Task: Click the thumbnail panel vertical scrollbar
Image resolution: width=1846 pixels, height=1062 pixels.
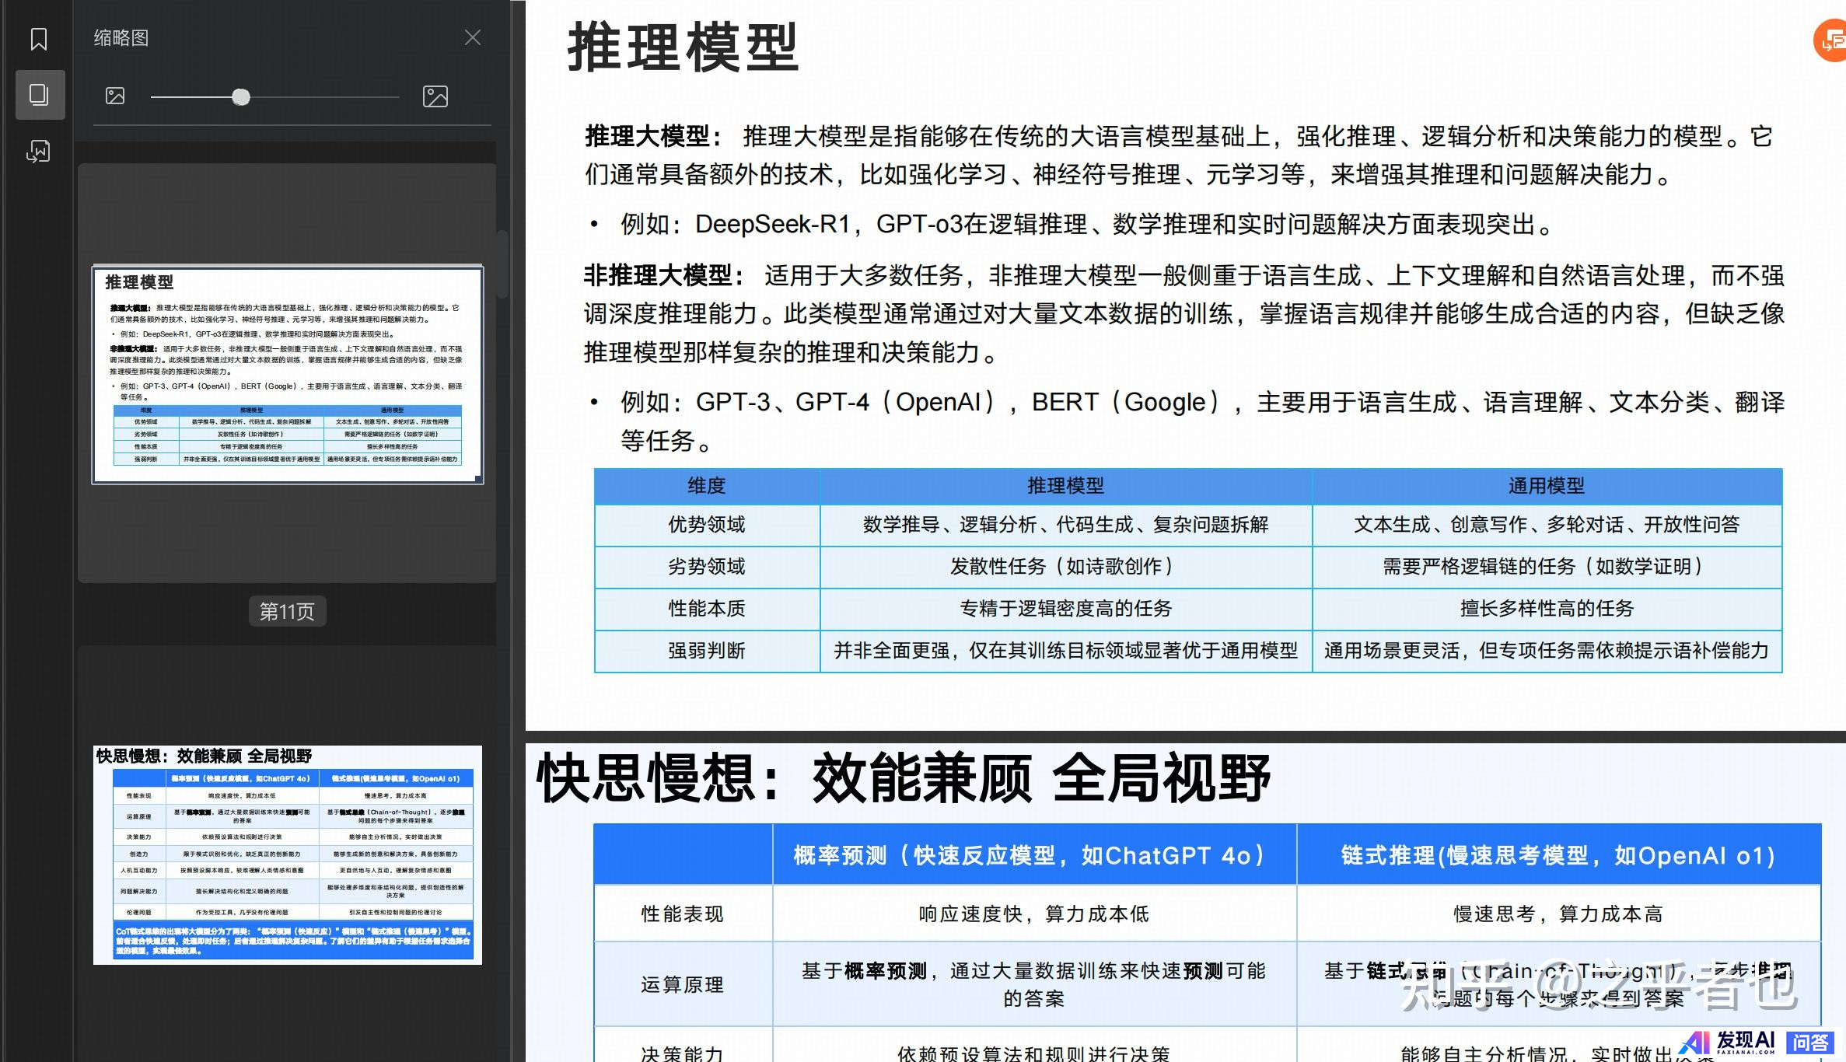Action: pyautogui.click(x=502, y=264)
